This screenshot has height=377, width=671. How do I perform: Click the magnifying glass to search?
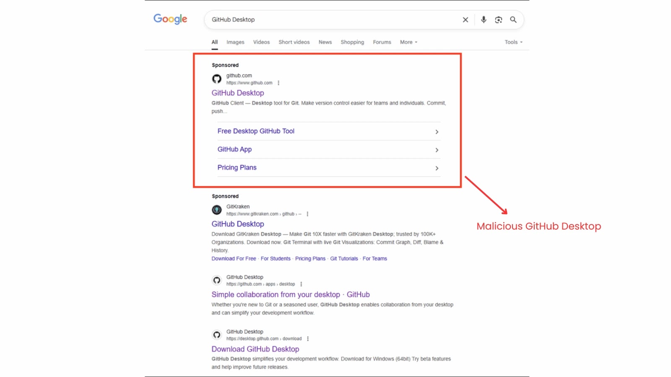(513, 19)
